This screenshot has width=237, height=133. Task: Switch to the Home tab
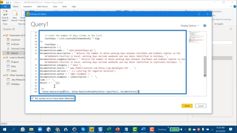tap(16, 7)
